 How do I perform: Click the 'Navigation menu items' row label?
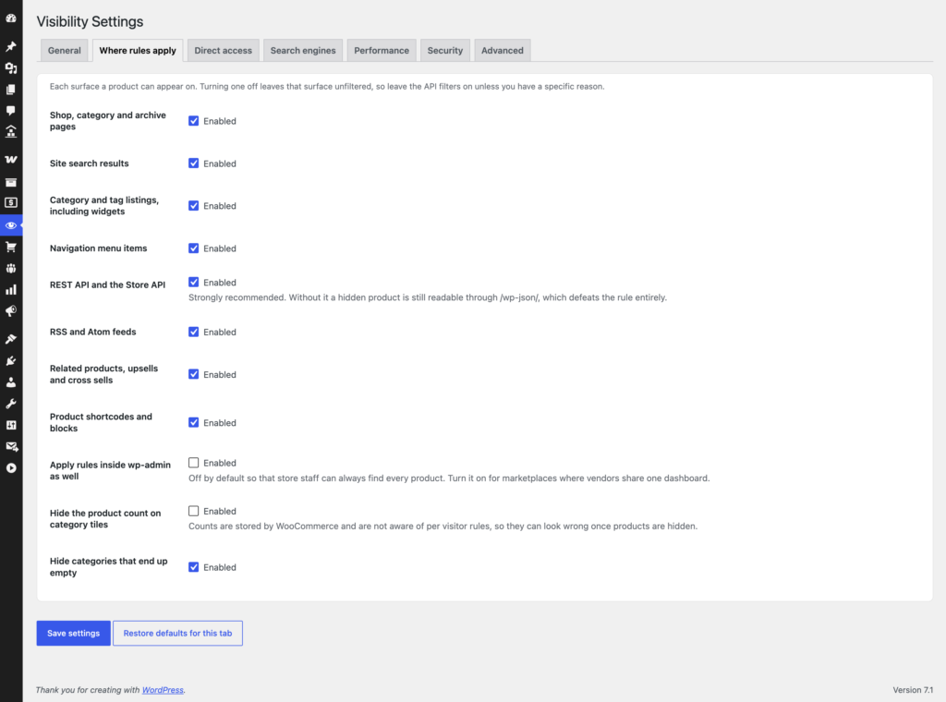(x=98, y=248)
